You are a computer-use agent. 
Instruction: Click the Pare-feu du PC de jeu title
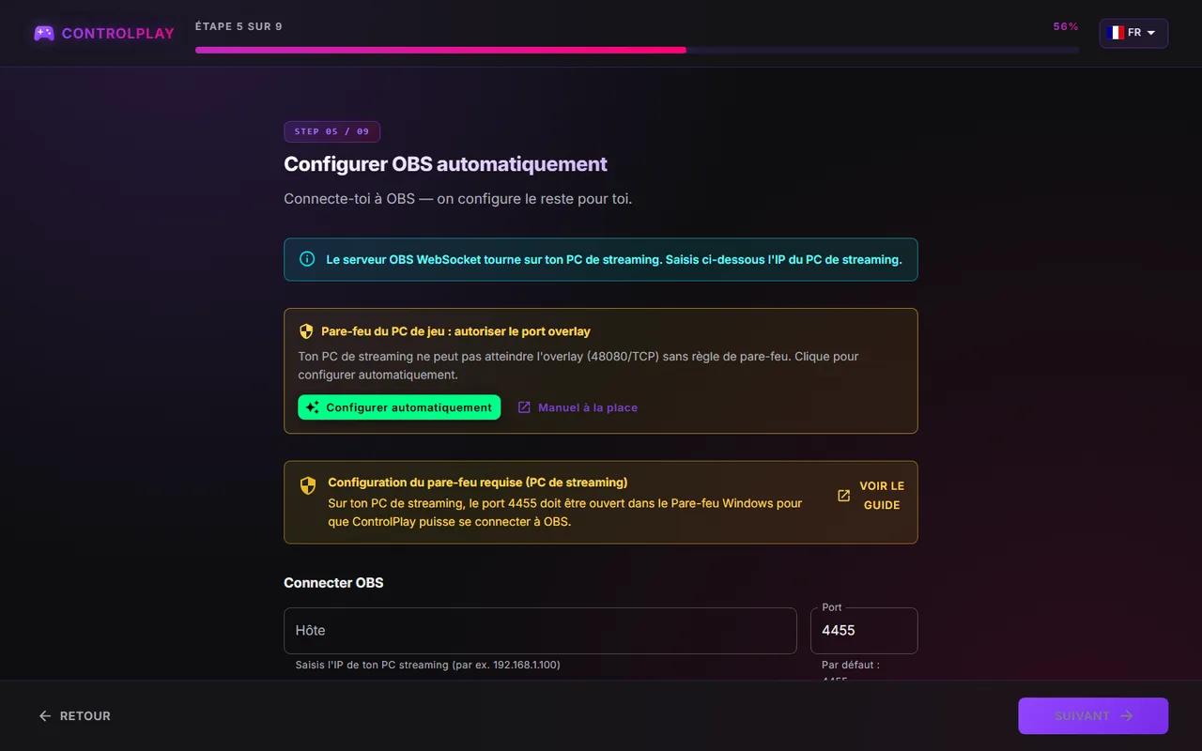pos(455,331)
